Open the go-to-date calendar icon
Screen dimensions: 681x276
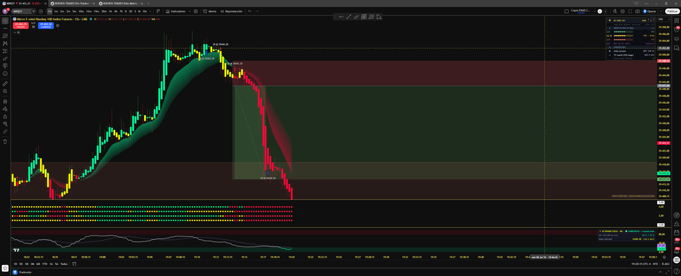pos(74,264)
